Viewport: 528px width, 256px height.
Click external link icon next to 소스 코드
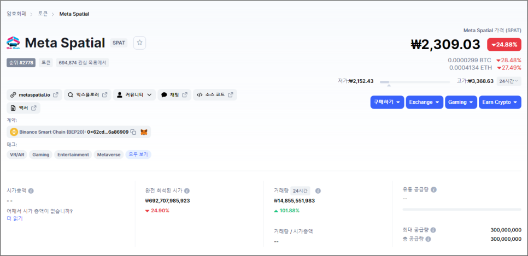tap(230, 95)
